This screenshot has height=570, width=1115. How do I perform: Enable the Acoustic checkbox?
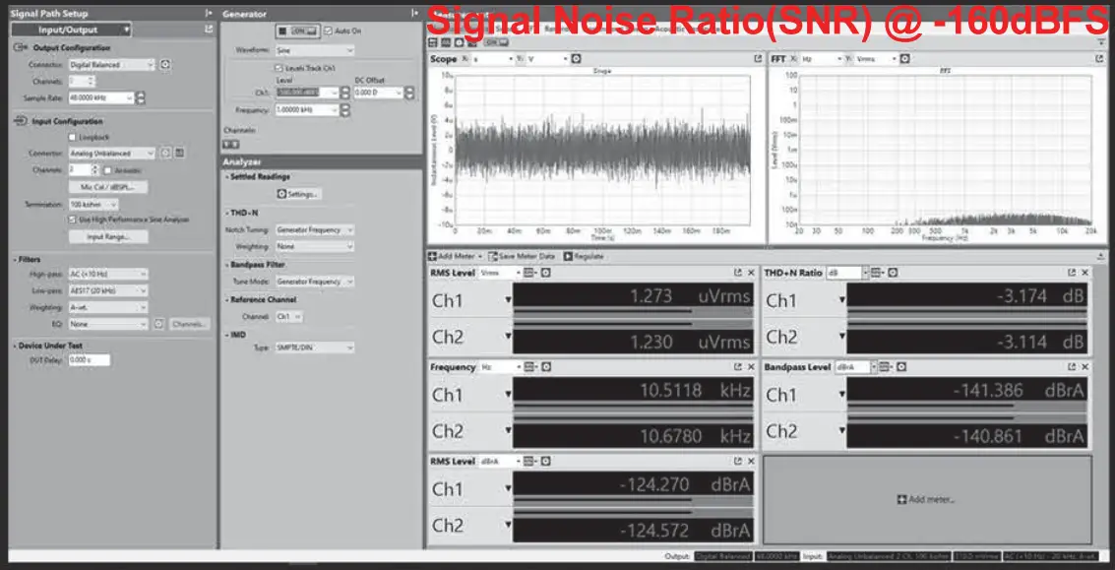click(107, 170)
